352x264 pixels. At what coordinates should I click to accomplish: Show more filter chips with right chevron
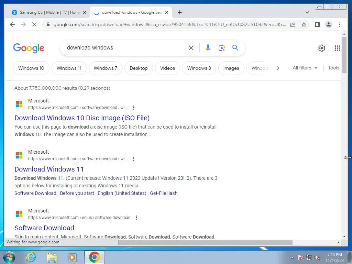tap(278, 68)
